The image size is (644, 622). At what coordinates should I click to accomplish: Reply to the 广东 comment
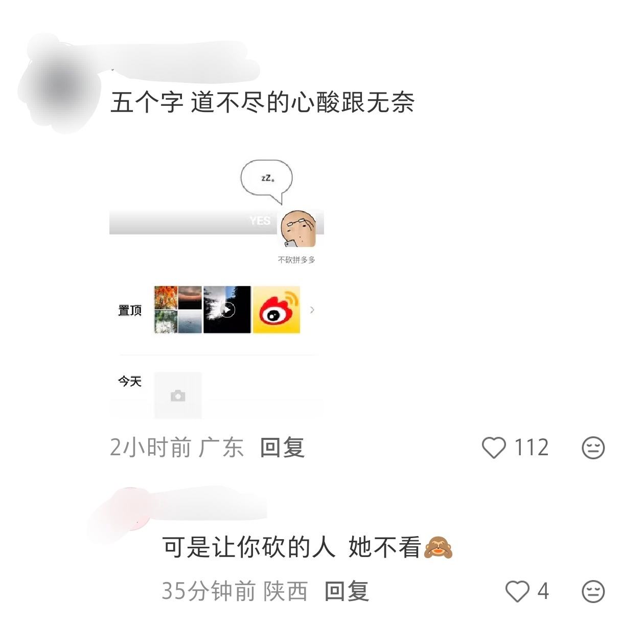pyautogui.click(x=283, y=448)
